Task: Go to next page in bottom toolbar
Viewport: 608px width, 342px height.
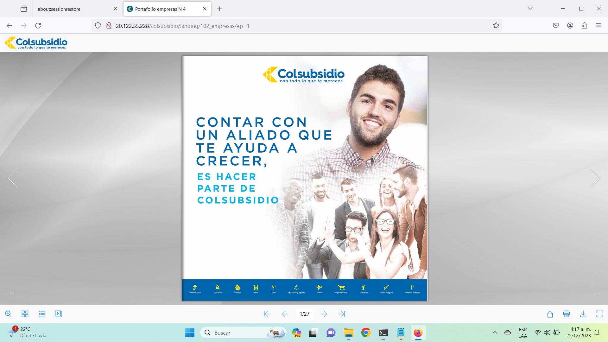Action: (x=324, y=314)
